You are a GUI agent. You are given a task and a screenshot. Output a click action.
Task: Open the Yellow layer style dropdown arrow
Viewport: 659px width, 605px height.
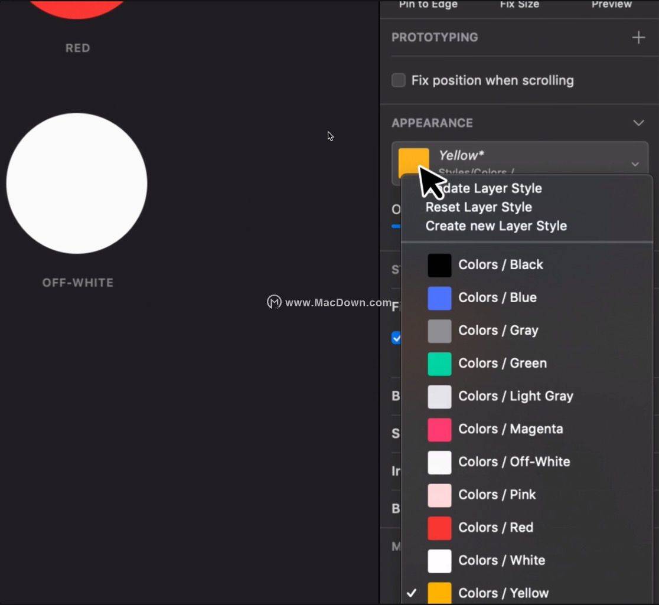pyautogui.click(x=635, y=164)
